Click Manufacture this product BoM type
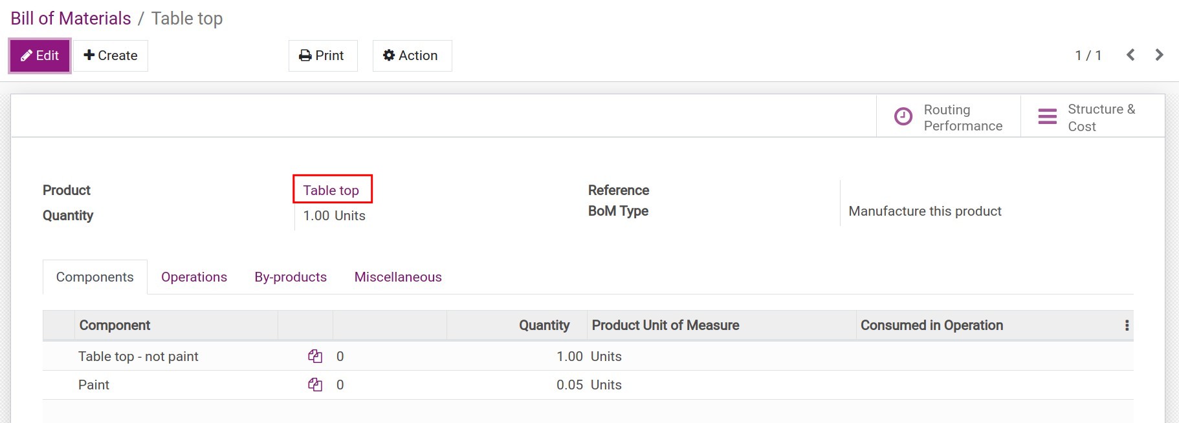Screen dimensions: 1179x423 click(925, 211)
